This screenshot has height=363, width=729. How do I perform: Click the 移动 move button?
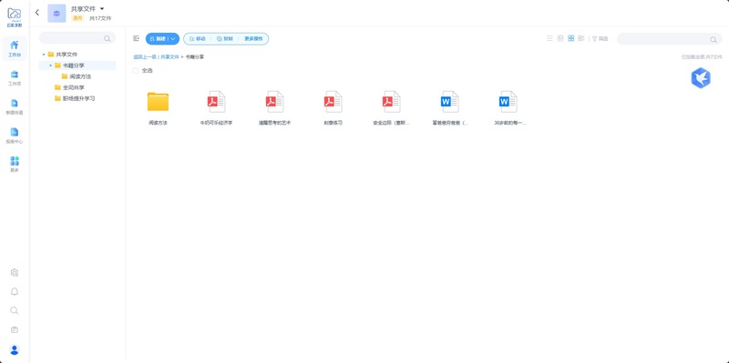[x=198, y=39]
